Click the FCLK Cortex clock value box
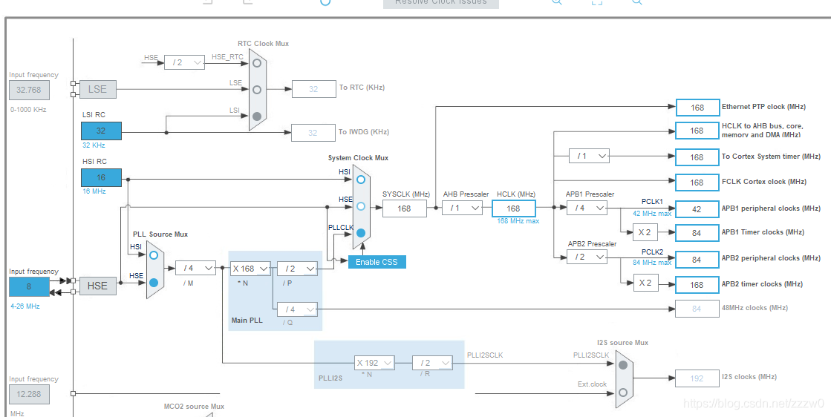The height and width of the screenshot is (417, 831). (x=697, y=183)
